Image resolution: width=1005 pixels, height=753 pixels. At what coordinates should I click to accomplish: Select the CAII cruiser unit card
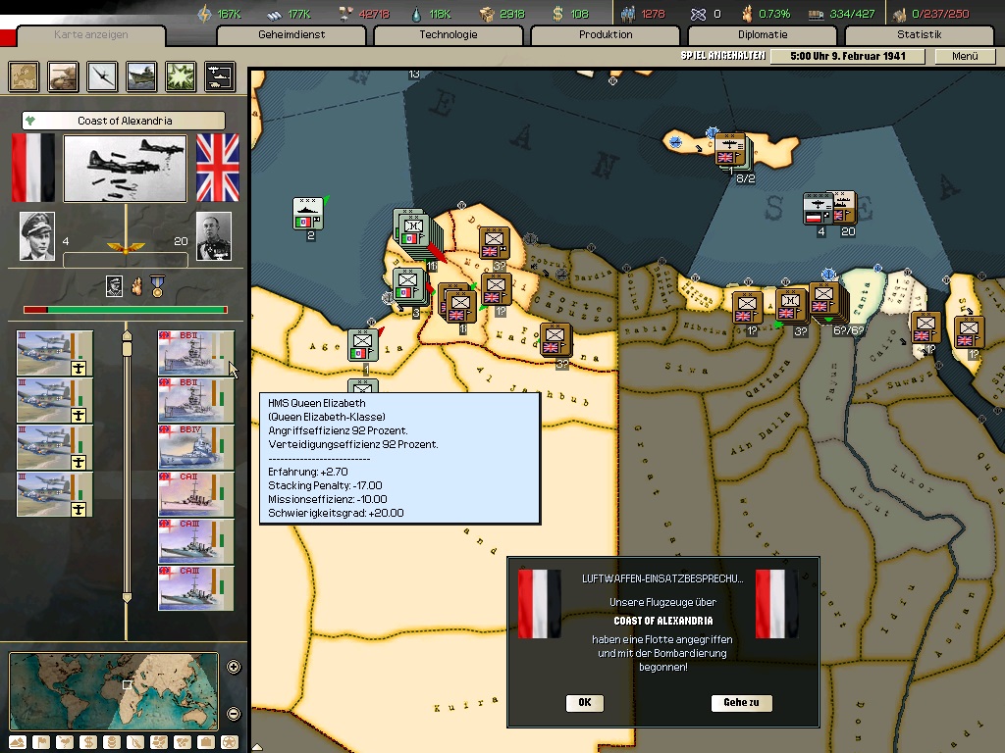tap(196, 494)
